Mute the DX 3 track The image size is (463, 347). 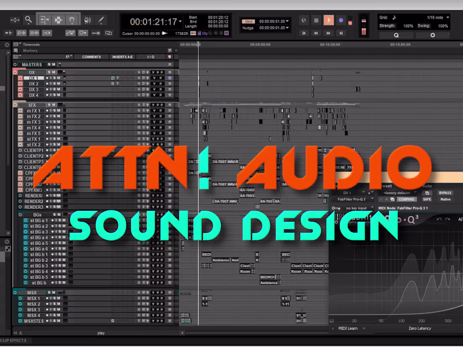click(59, 89)
